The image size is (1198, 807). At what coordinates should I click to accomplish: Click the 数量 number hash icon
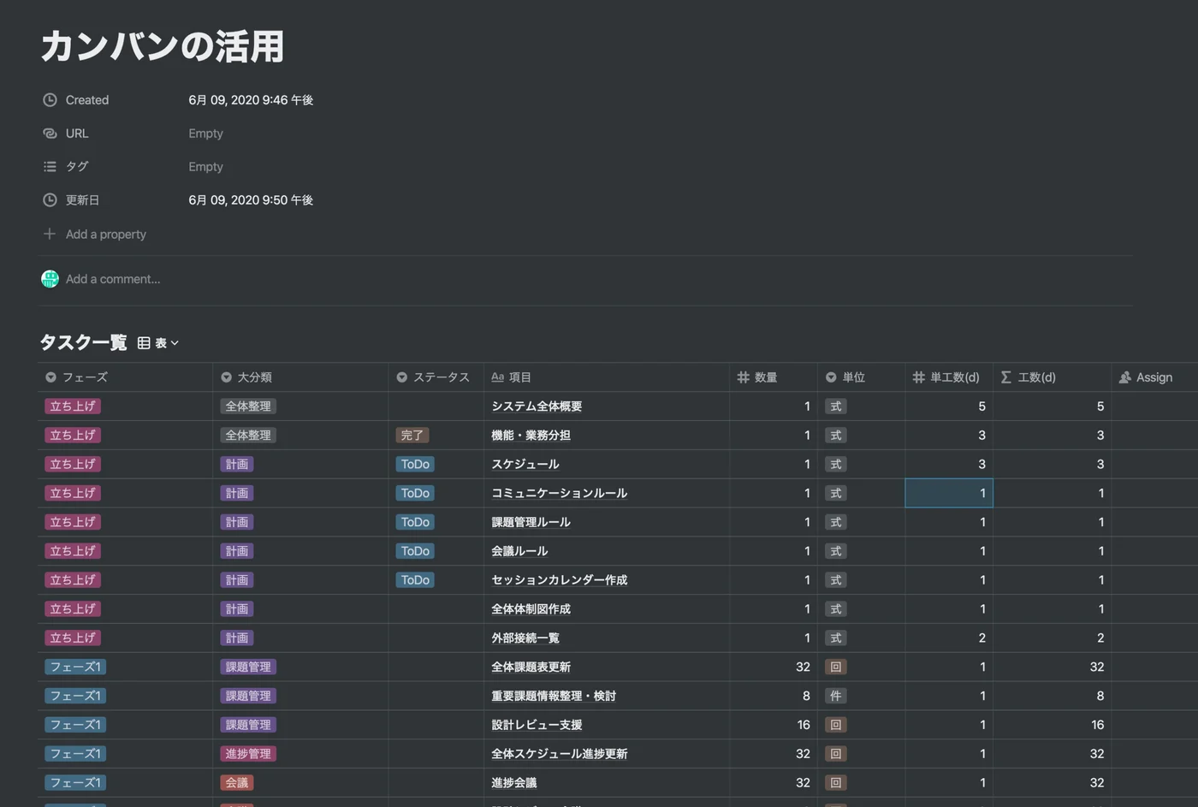tap(743, 377)
